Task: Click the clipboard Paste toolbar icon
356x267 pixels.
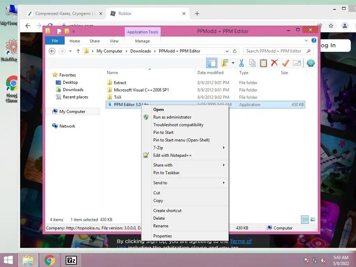Action: coord(264,63)
